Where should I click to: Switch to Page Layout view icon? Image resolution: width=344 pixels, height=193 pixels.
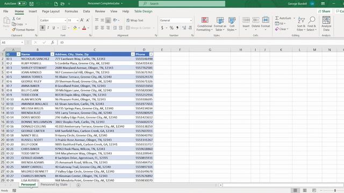point(305,190)
